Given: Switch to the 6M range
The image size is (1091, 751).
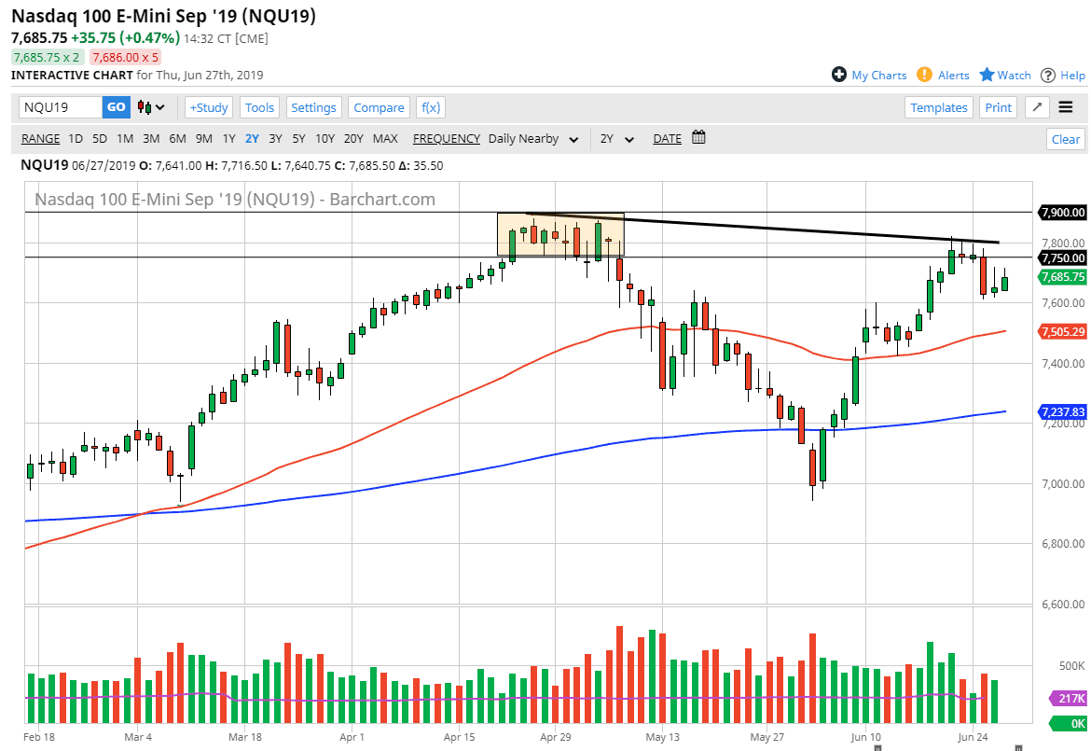Looking at the screenshot, I should coord(177,138).
